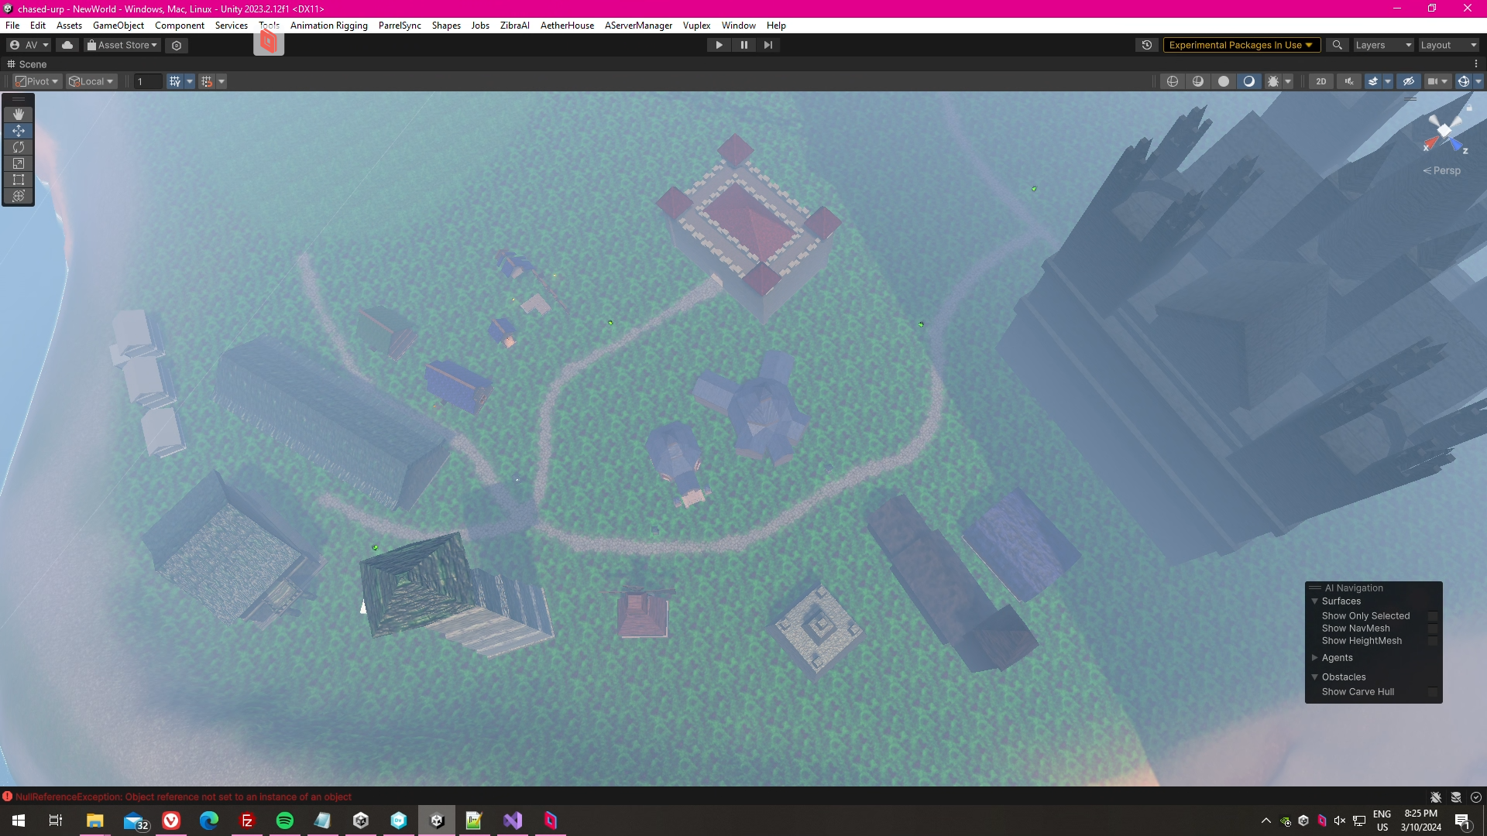This screenshot has width=1487, height=836.
Task: Click the Step frame button
Action: click(x=768, y=45)
